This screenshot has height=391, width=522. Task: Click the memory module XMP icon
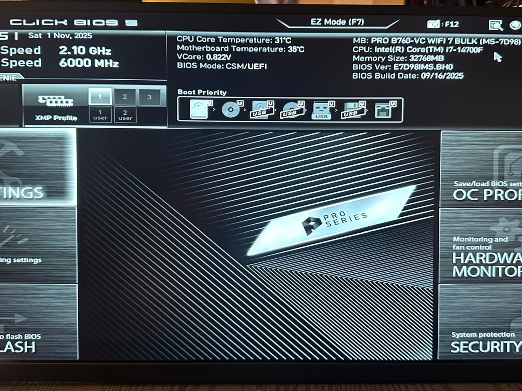pos(56,101)
